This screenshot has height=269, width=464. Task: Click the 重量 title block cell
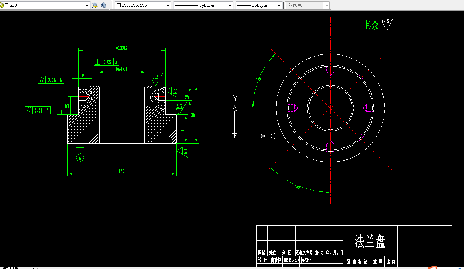pos(378,261)
